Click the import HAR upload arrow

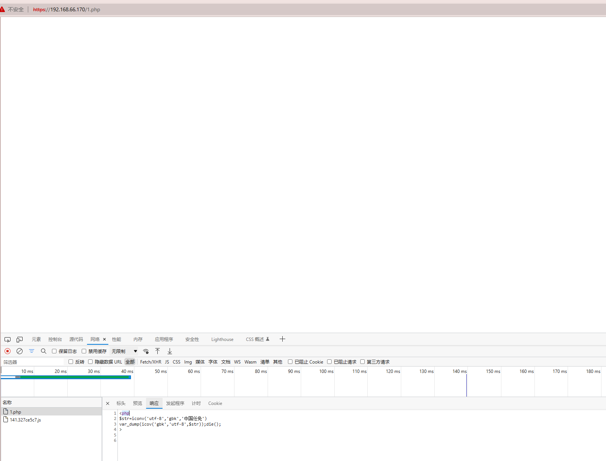pyautogui.click(x=158, y=351)
